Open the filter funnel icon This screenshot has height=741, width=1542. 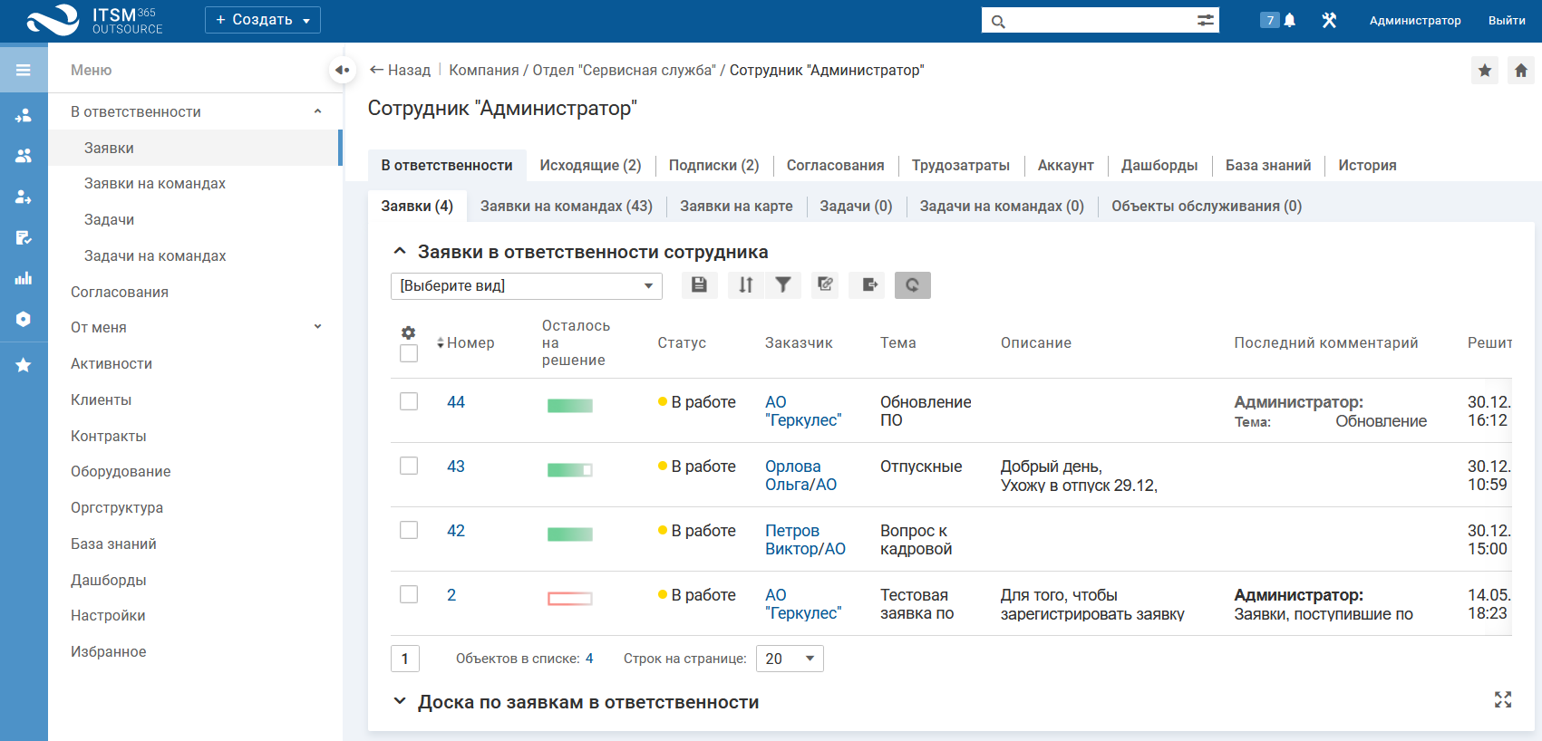(x=783, y=284)
